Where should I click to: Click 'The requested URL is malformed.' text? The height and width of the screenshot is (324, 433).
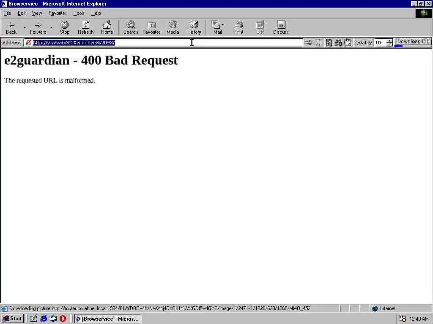[50, 81]
